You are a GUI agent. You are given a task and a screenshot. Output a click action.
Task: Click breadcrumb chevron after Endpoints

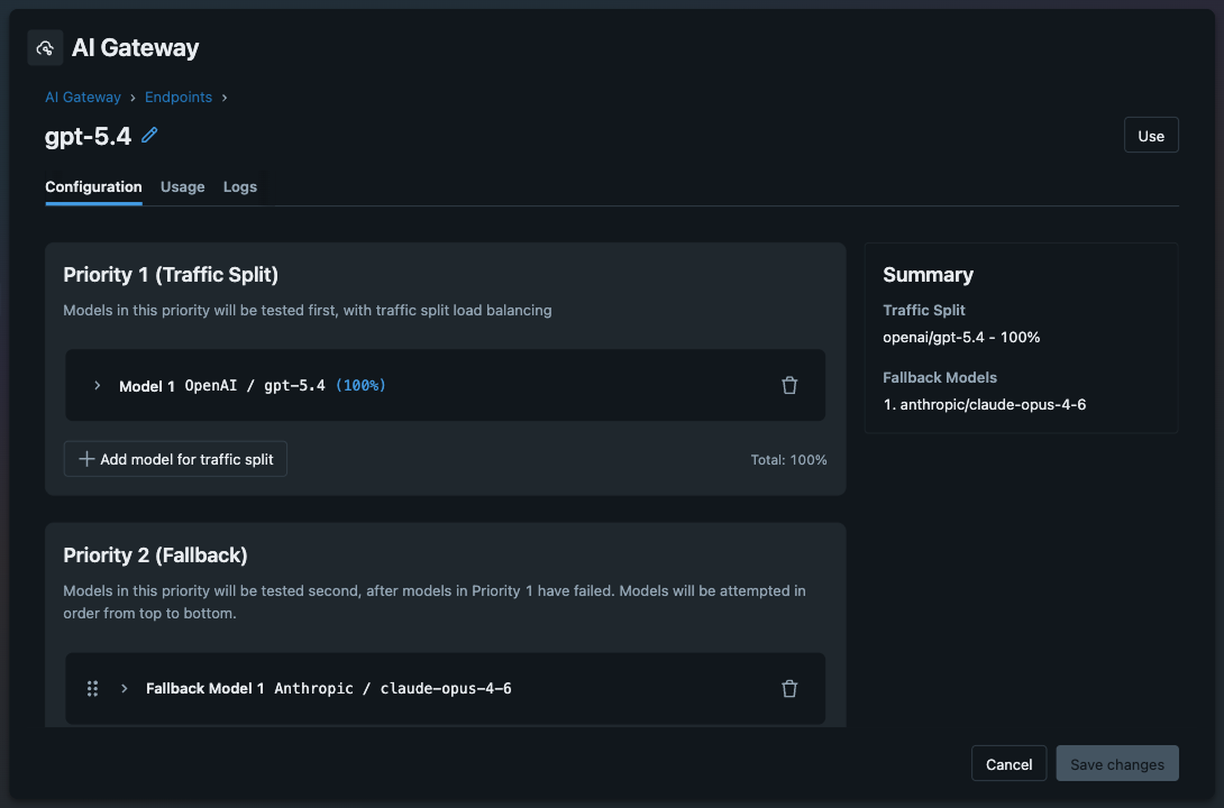tap(225, 98)
